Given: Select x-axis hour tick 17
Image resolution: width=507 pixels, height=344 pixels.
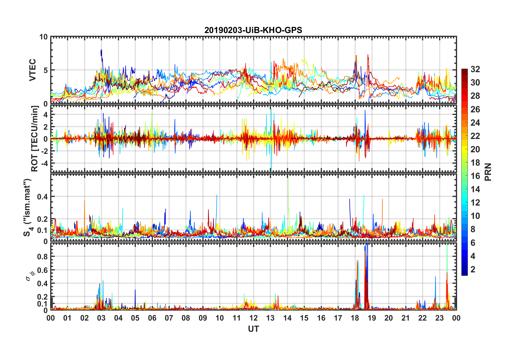Looking at the screenshot, I should [x=338, y=318].
